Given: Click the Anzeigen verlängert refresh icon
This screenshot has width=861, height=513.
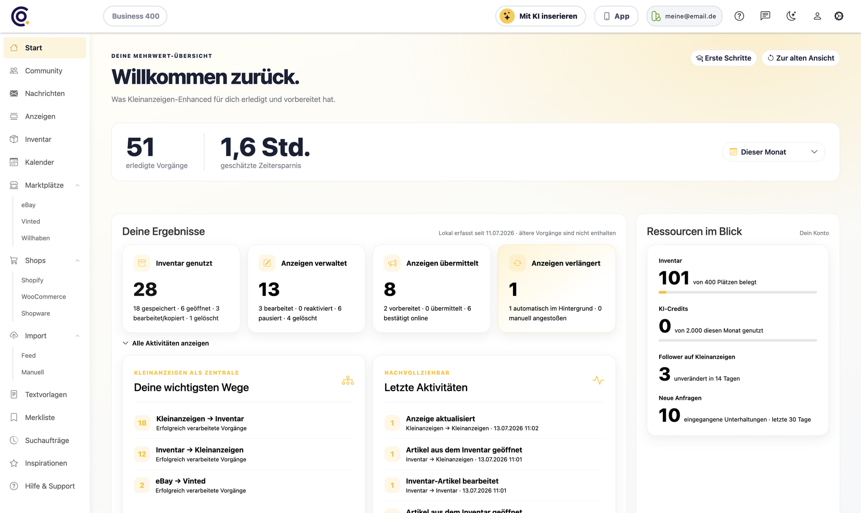Looking at the screenshot, I should pyautogui.click(x=517, y=263).
